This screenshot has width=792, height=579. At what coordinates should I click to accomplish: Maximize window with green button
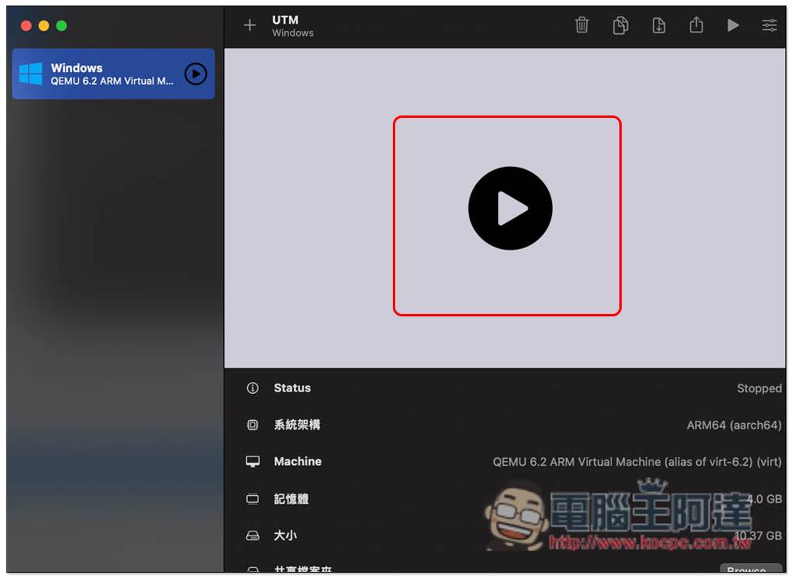(x=62, y=26)
